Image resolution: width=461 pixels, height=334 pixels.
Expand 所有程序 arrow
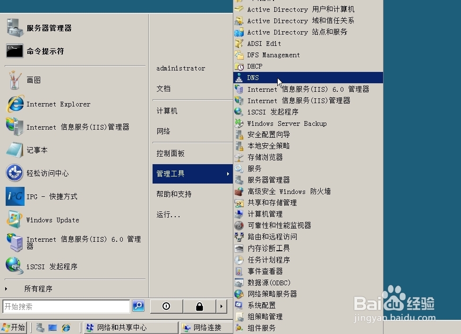6,289
